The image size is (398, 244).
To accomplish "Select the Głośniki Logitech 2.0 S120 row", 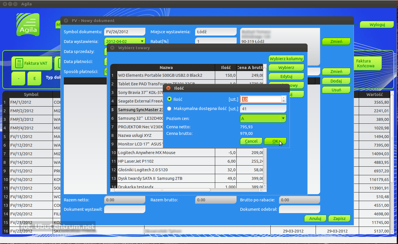I will (x=187, y=170).
